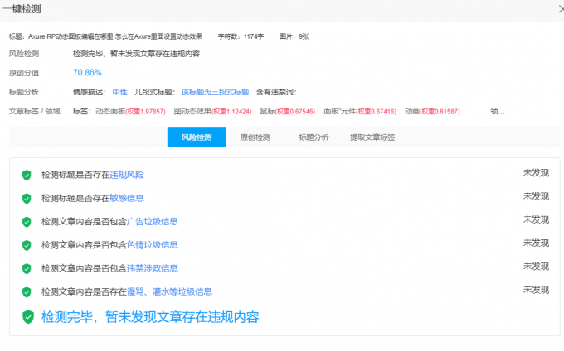Click the 图动态效果 tag with weight 1.12424
The width and height of the screenshot is (564, 351).
(212, 112)
